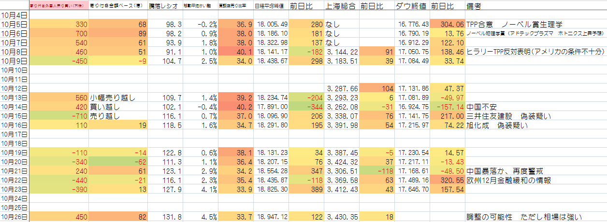Click the 上海総合 column header
Screen dimensions: 607x222
pos(341,6)
